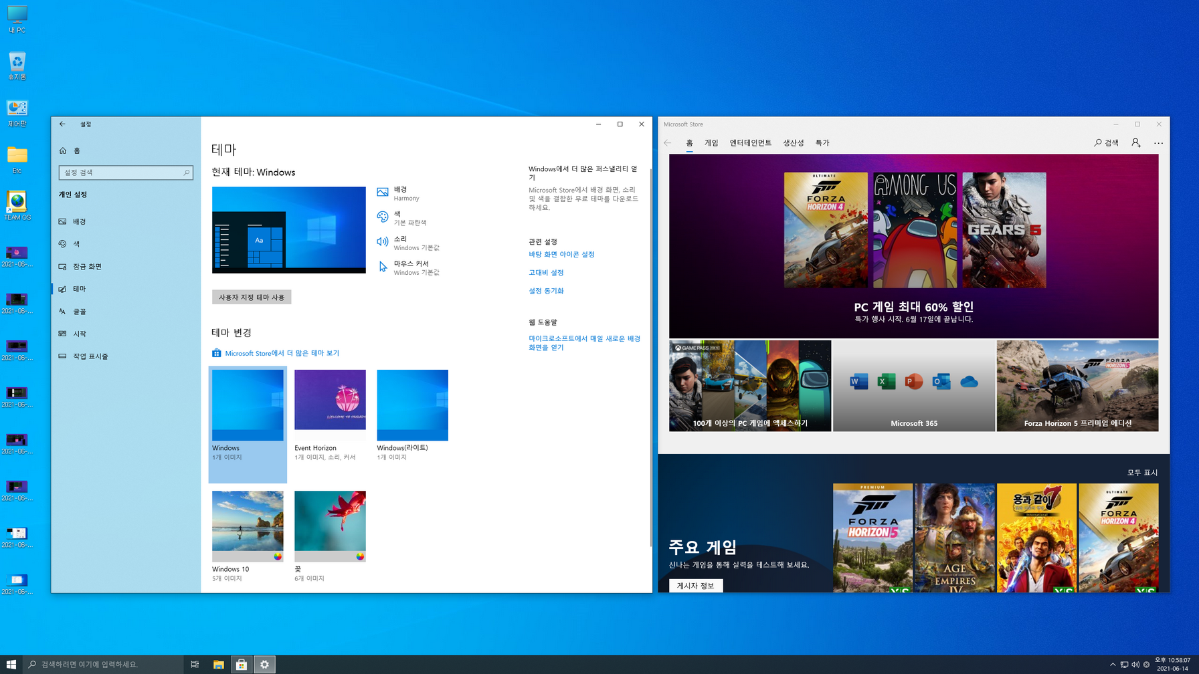The width and height of the screenshot is (1199, 674).
Task: Open the Microsoft 365 tile
Action: [914, 386]
